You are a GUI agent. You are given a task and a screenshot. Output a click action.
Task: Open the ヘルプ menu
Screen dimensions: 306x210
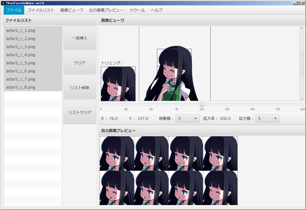[x=156, y=10]
